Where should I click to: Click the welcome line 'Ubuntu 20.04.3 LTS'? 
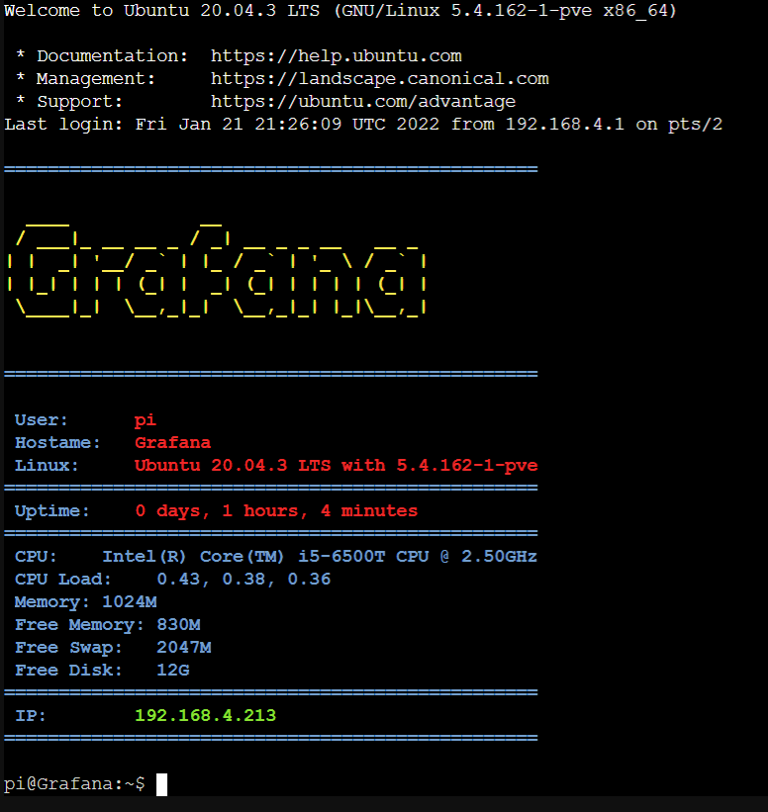222,10
